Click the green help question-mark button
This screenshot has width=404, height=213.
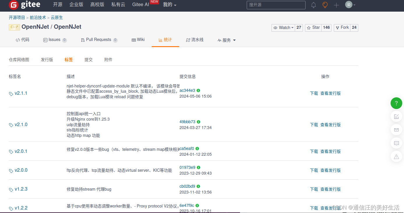[396, 103]
